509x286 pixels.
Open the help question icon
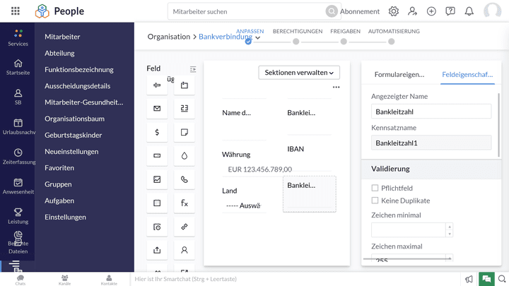point(450,11)
